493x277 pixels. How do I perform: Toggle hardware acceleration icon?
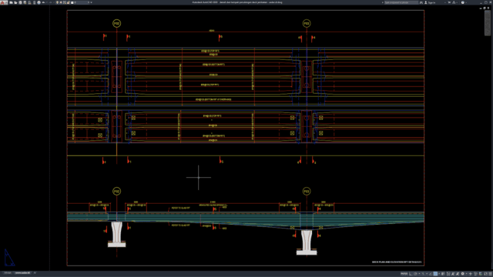(x=481, y=274)
